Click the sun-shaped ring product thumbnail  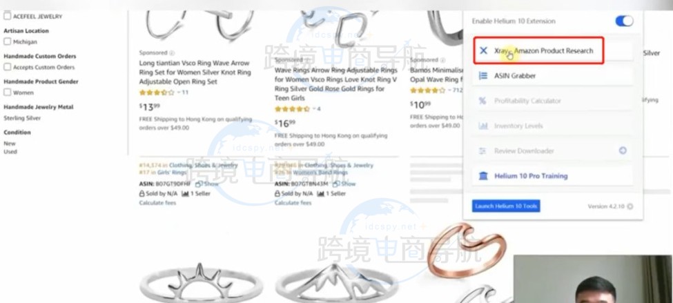point(201,282)
